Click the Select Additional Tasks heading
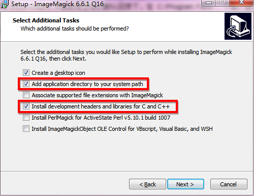The image size is (254, 196). pyautogui.click(x=46, y=20)
